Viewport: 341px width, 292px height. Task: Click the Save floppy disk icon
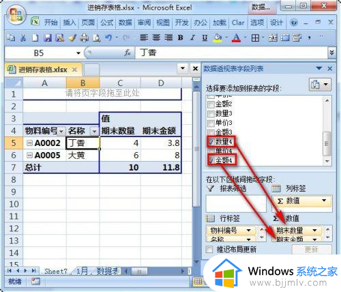coord(48,38)
